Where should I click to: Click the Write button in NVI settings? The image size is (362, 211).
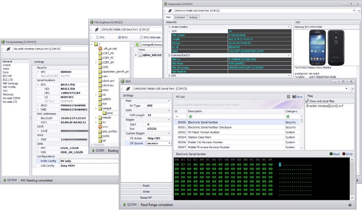point(146,192)
